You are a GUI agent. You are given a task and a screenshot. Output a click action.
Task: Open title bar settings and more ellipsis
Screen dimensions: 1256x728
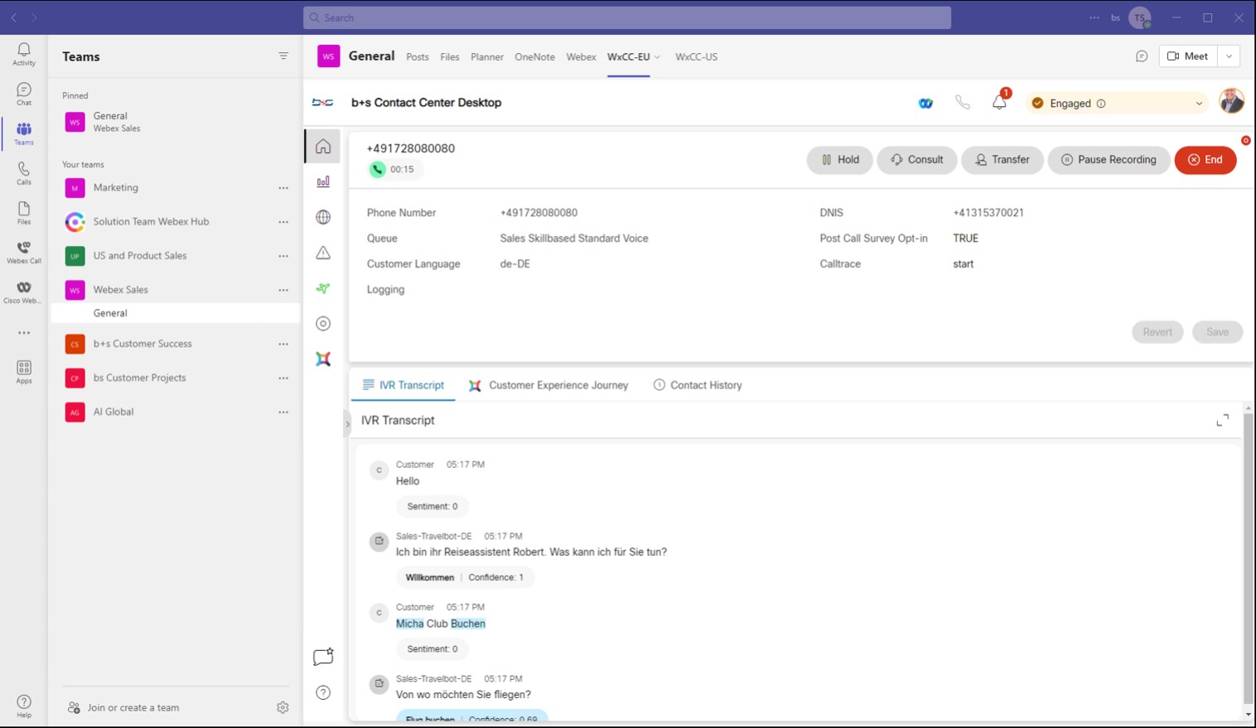tap(1094, 17)
